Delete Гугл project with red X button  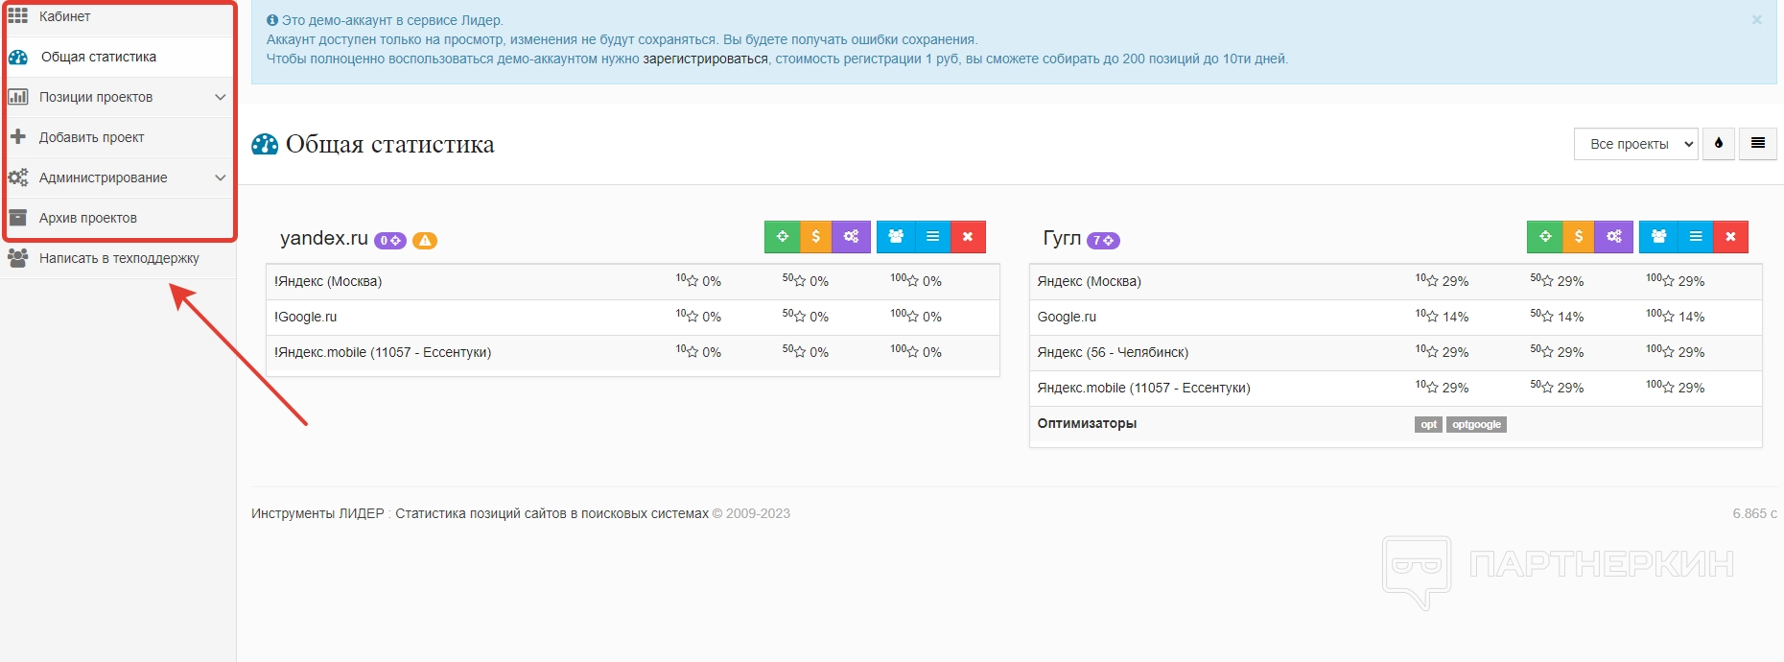(x=1730, y=237)
